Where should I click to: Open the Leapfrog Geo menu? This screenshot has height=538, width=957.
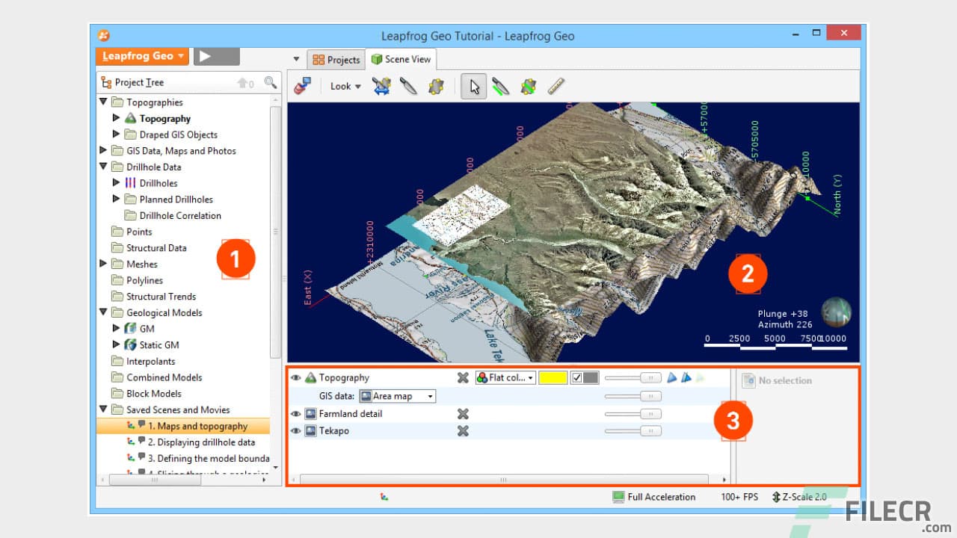tap(141, 55)
